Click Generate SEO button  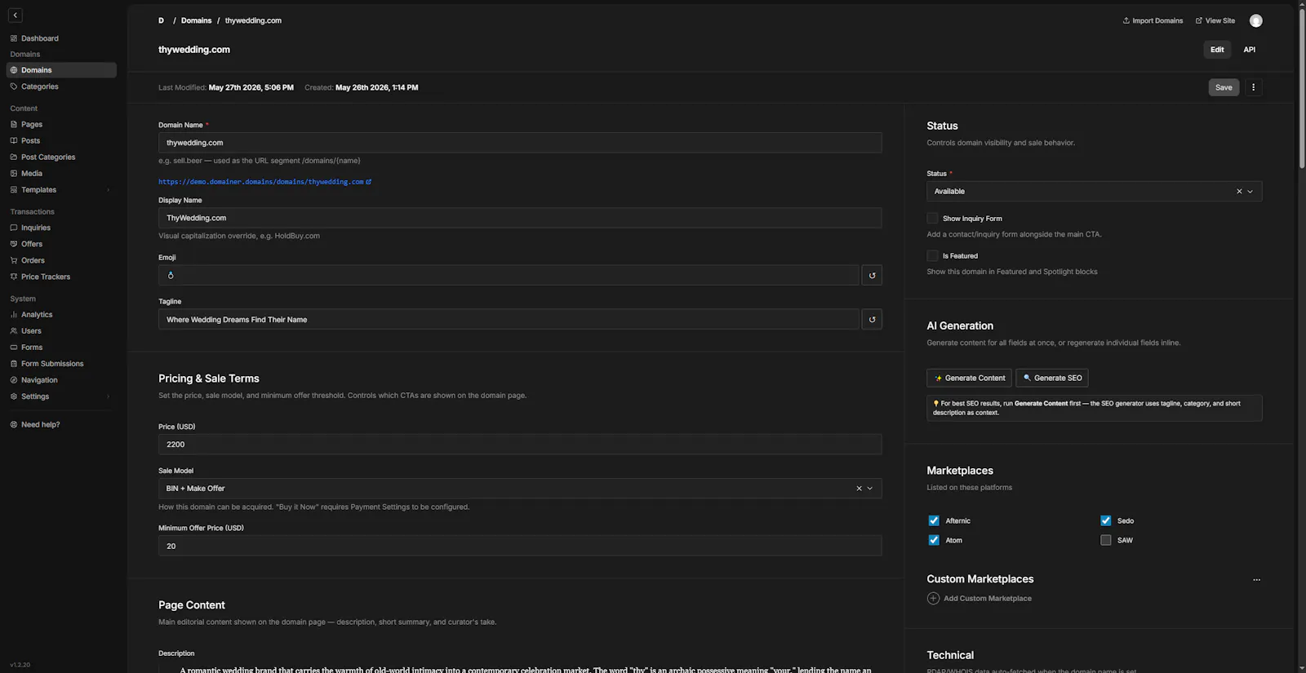click(x=1052, y=378)
